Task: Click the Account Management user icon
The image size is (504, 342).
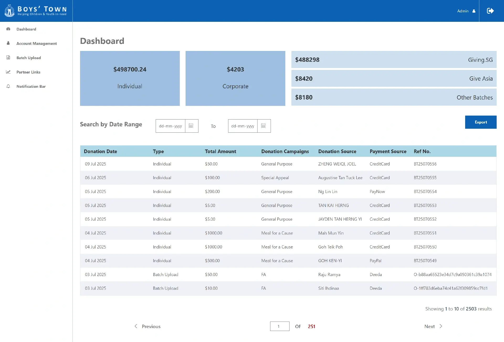Action: [x=8, y=43]
